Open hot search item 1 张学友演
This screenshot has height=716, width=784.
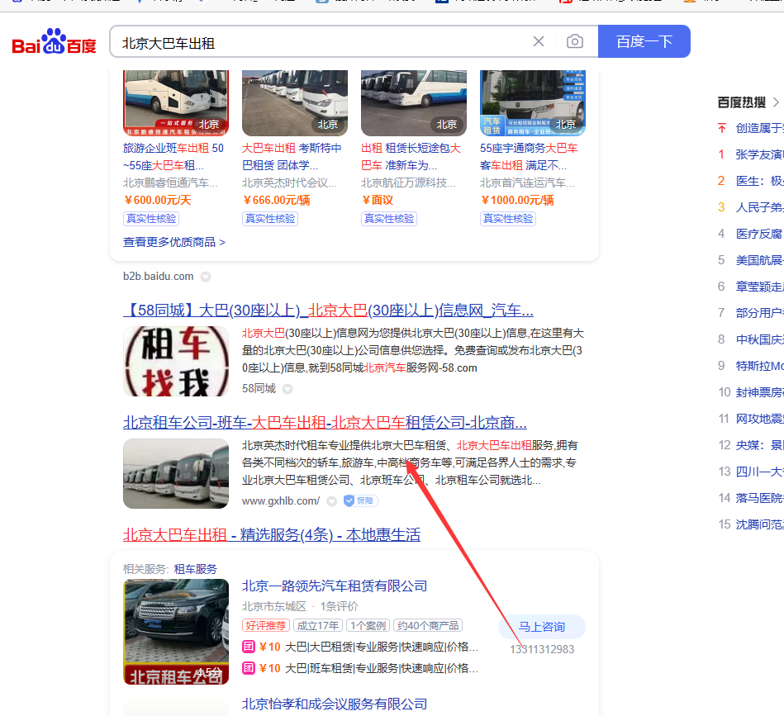click(x=759, y=155)
